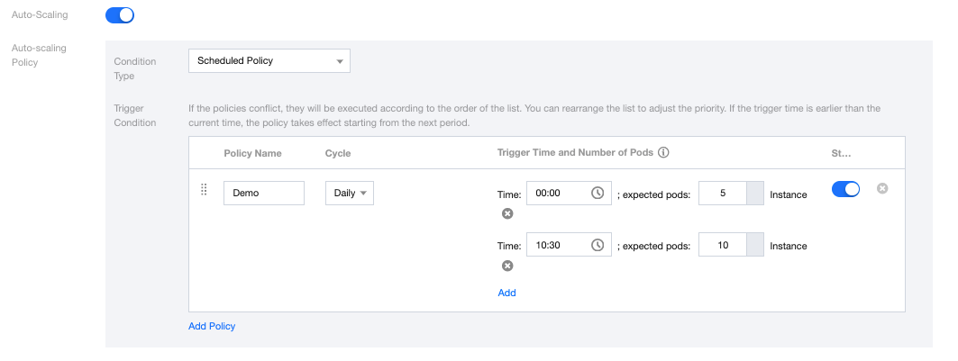Click the Add Policy link
Viewport: 958px width, 361px height.
pos(212,326)
